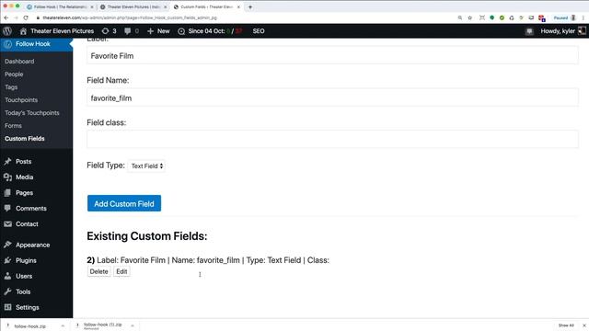Open Chrome three-dot menu
Viewport: 589px width, 331px height.
[x=583, y=17]
